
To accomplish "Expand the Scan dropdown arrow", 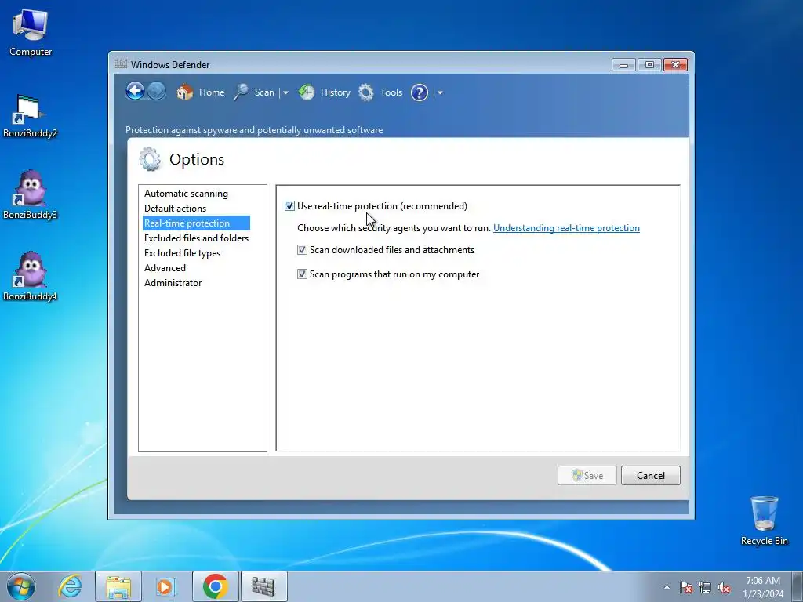I will click(285, 92).
